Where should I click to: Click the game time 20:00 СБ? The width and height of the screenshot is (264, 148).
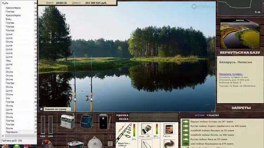pos(61,3)
